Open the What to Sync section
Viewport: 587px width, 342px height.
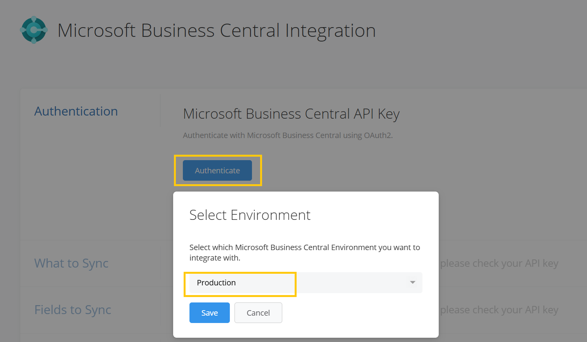[x=71, y=263]
